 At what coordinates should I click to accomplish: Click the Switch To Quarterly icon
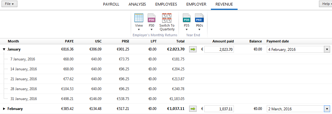pos(167,18)
